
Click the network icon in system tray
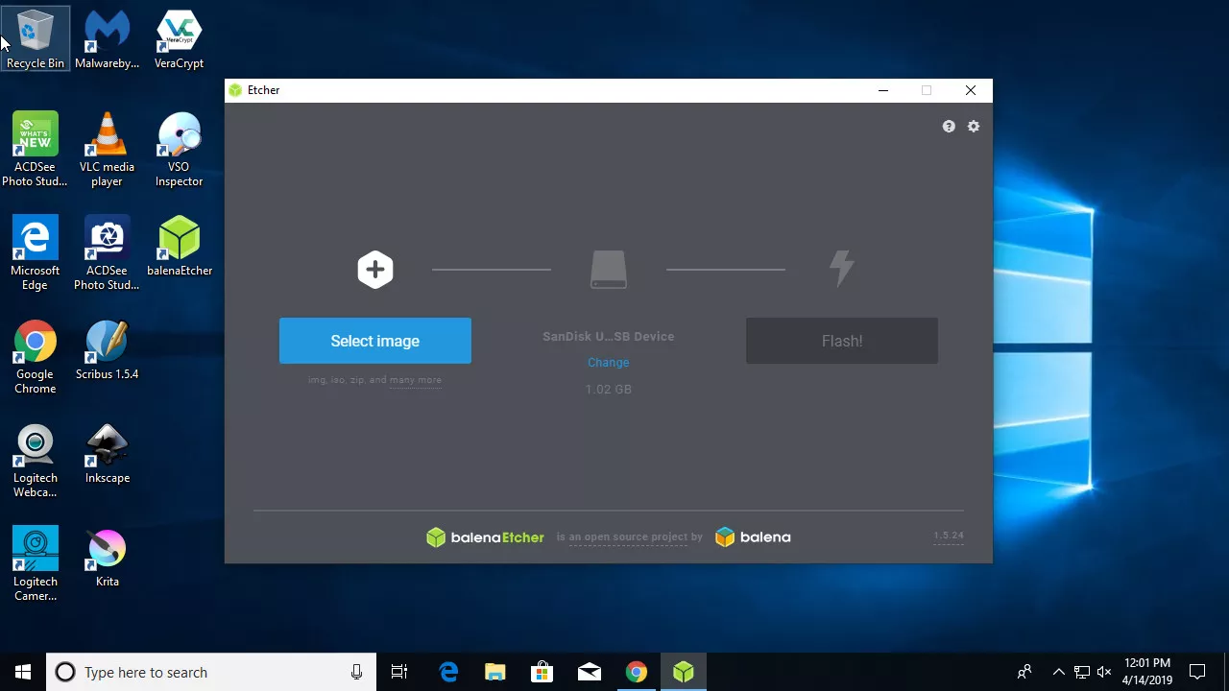(1081, 672)
